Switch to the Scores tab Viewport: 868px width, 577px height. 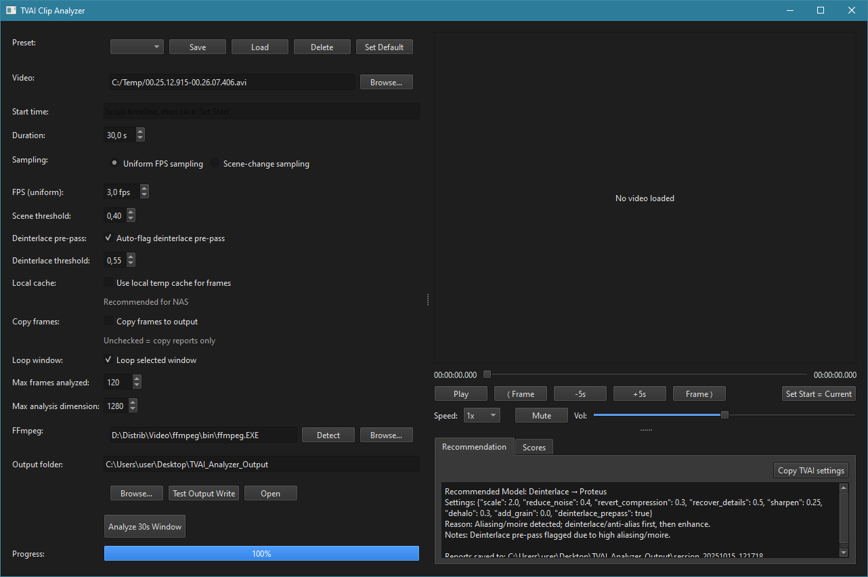pos(534,448)
